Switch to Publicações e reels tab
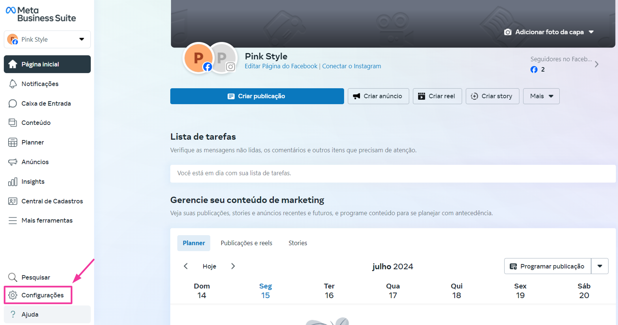618x325 pixels. coord(246,243)
